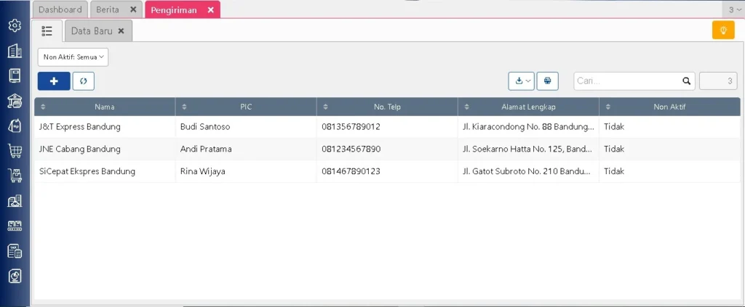
Task: Open the reports chart icon
Action: click(x=15, y=277)
